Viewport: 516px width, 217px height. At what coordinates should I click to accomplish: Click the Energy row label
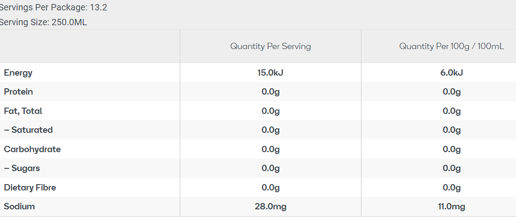coord(18,72)
